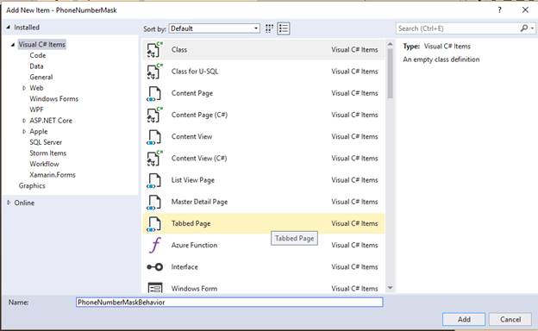Select the Windows Form template icon
Screen dimensions: 538x331
154,287
